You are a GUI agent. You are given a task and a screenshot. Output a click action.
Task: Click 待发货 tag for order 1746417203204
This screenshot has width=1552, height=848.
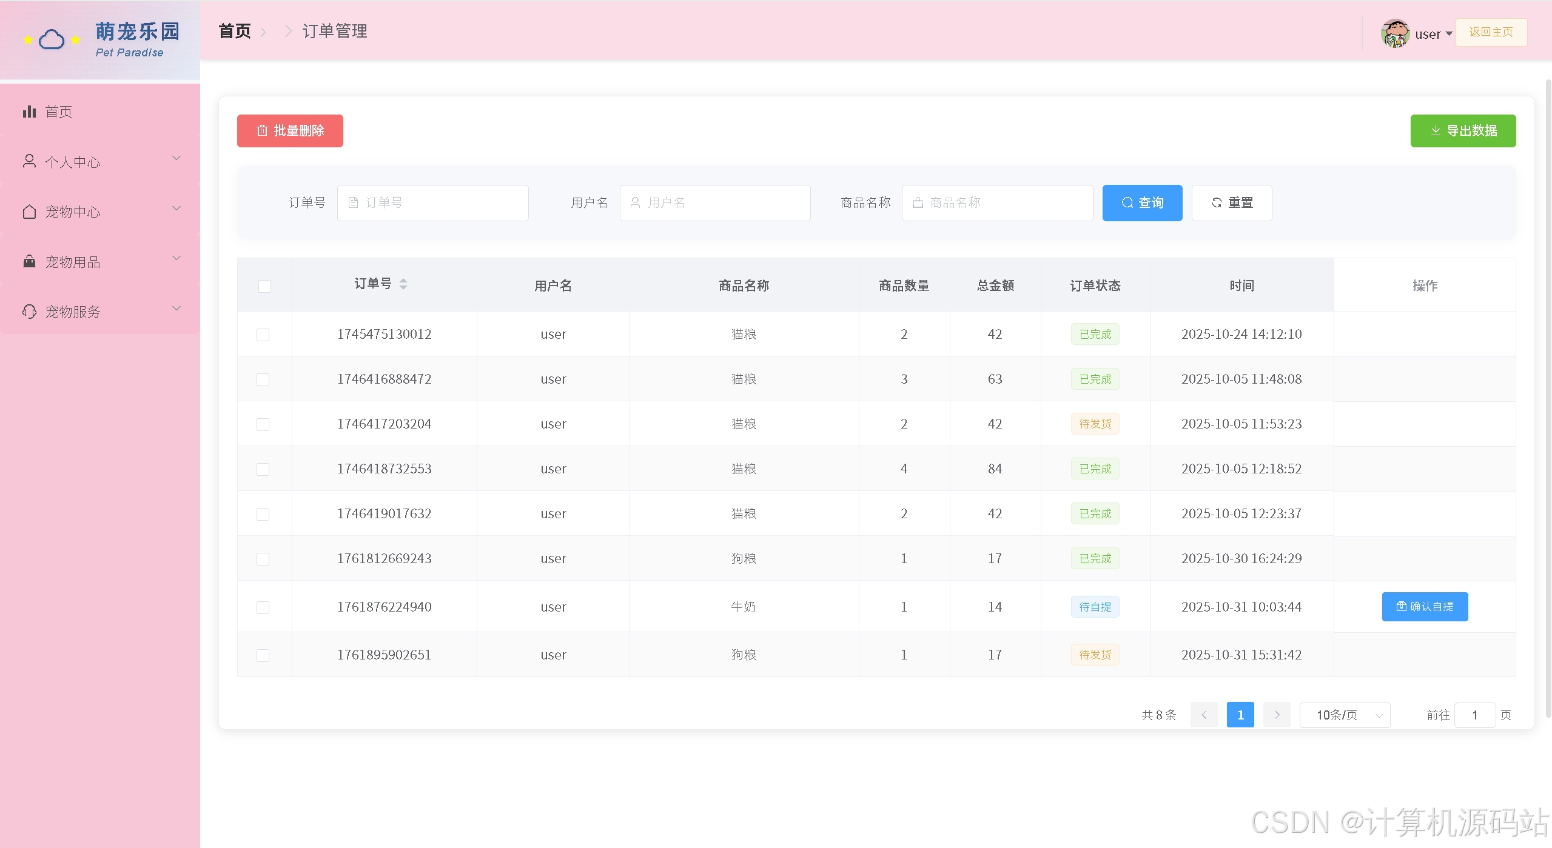coord(1095,424)
